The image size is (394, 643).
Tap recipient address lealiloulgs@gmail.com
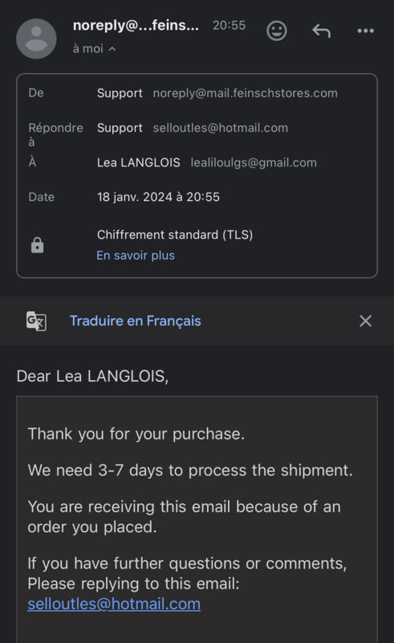pyautogui.click(x=254, y=163)
